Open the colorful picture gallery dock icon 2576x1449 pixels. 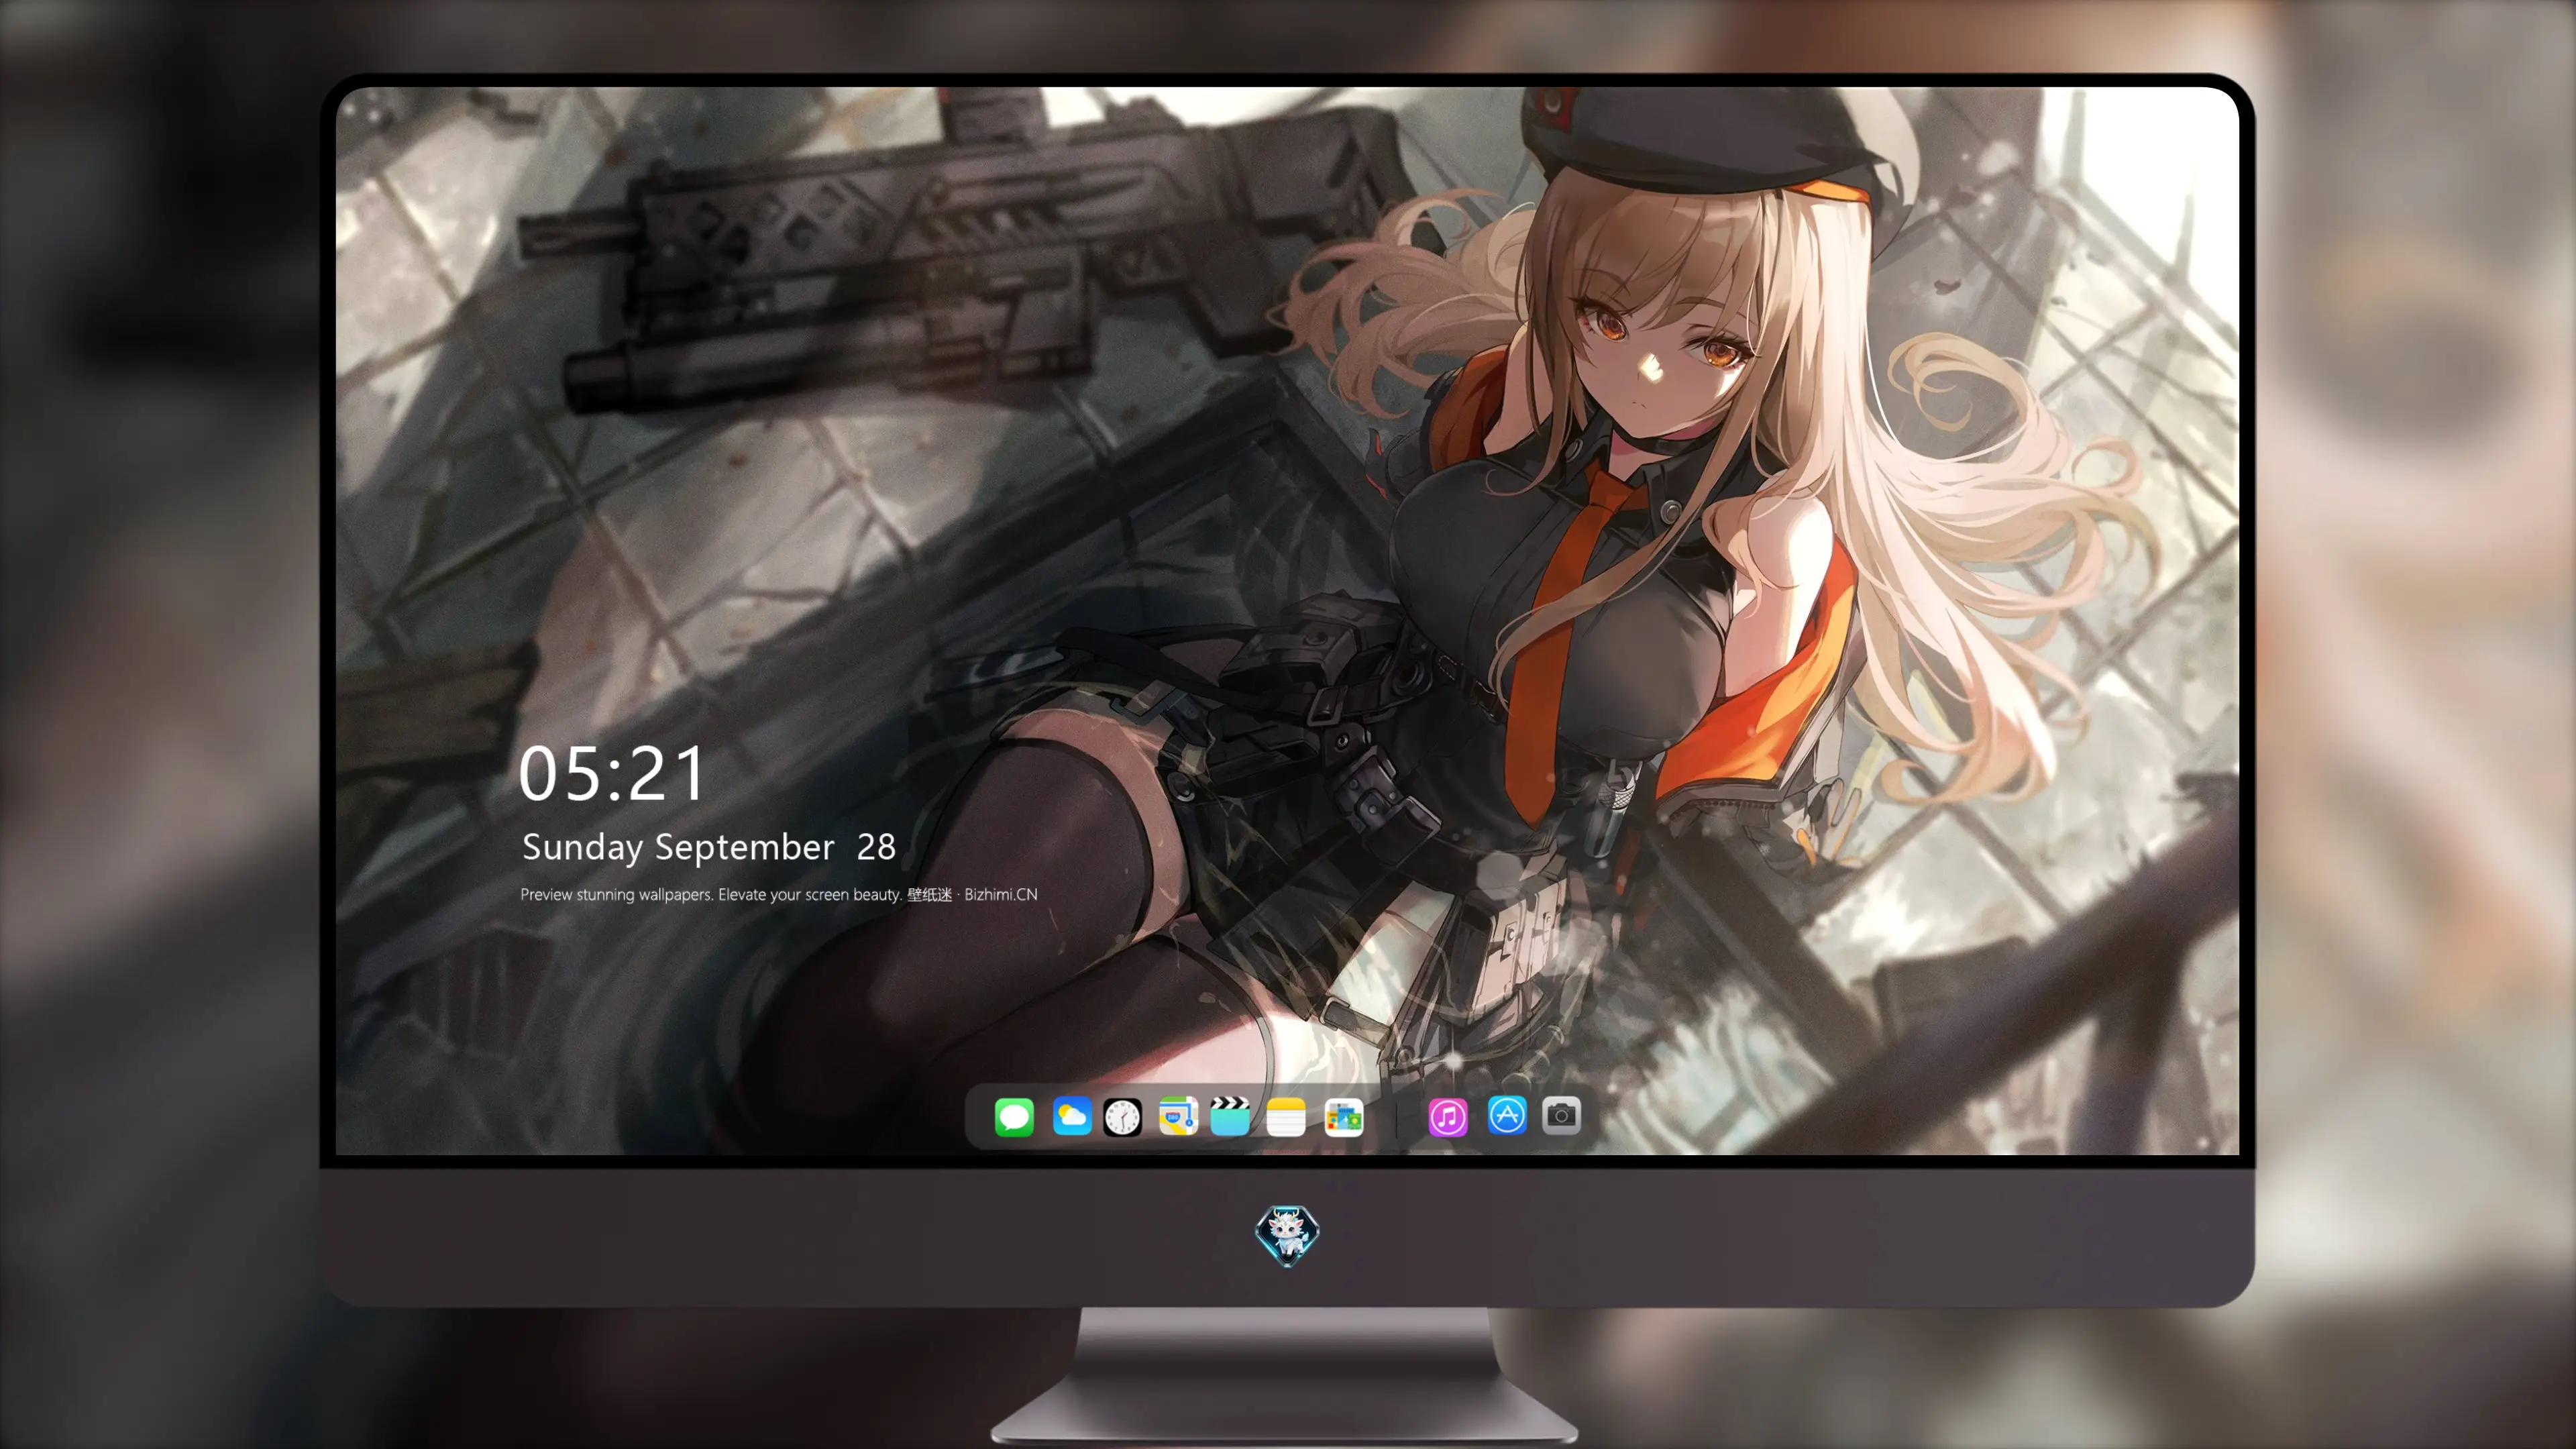coord(1344,1116)
